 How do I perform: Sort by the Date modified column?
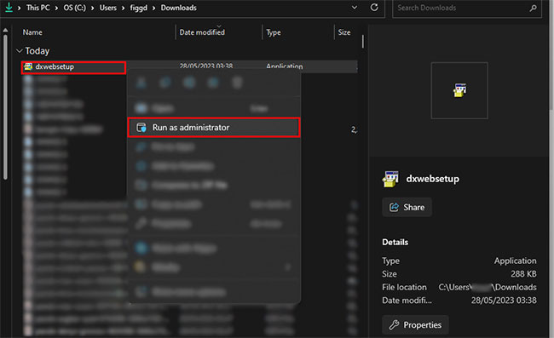[x=202, y=32]
